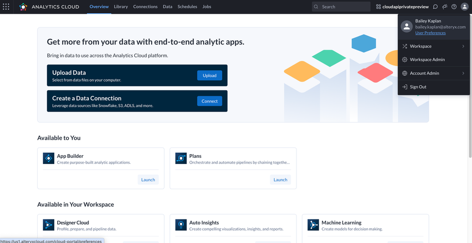Open the Library tab
The image size is (472, 243).
click(121, 7)
